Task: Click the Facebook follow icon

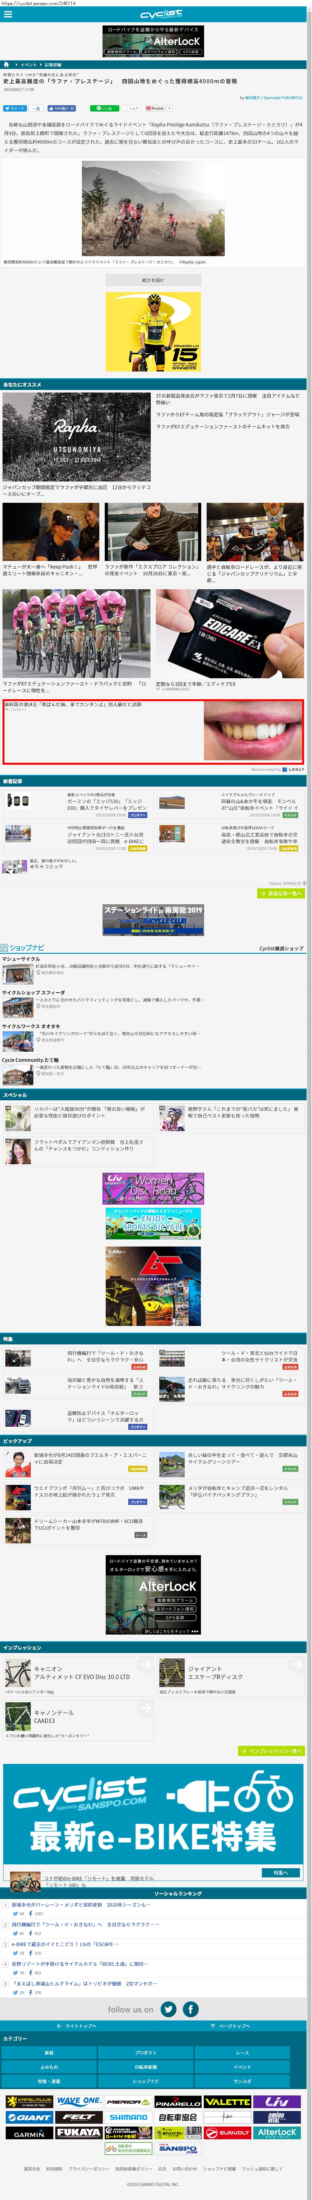Action: (x=191, y=2009)
